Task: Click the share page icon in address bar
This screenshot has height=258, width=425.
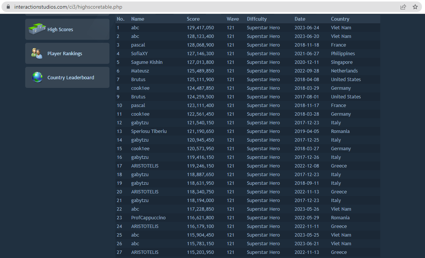Action: [x=403, y=7]
